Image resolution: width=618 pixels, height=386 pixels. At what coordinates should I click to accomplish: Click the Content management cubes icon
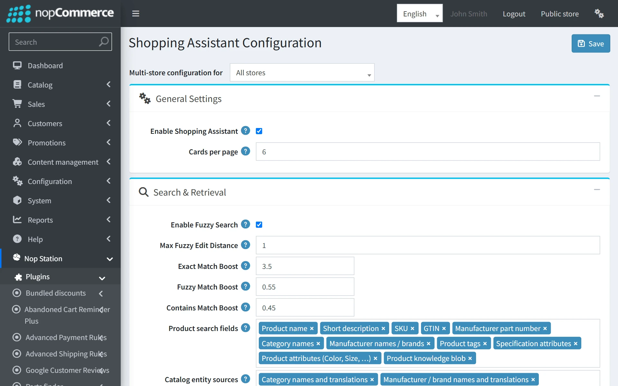(17, 161)
